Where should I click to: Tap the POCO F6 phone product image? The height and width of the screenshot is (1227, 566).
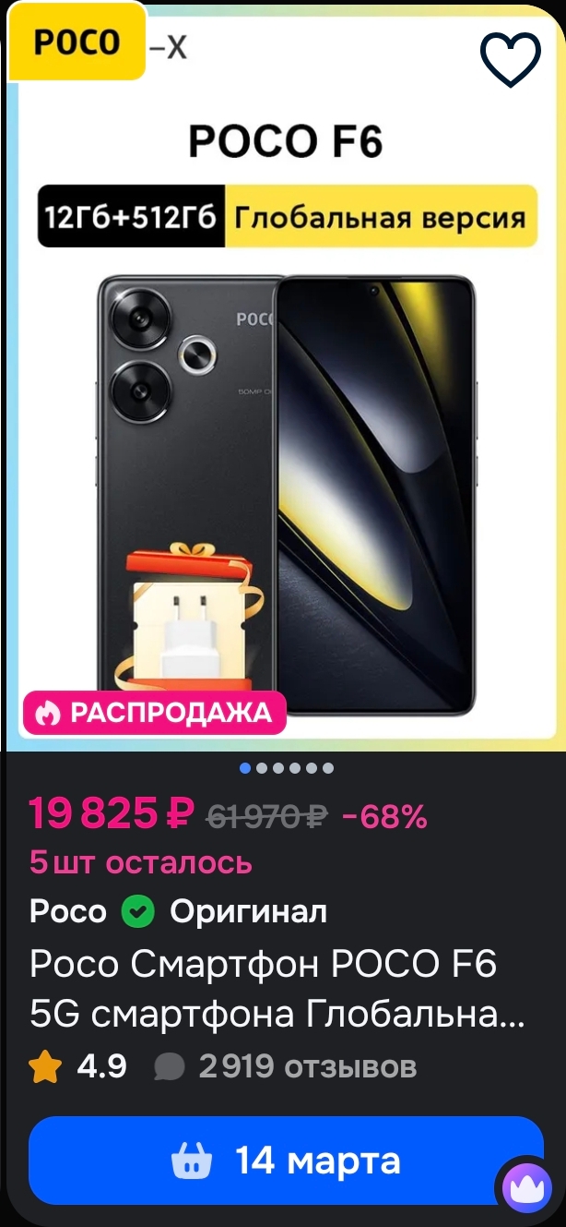(286, 495)
